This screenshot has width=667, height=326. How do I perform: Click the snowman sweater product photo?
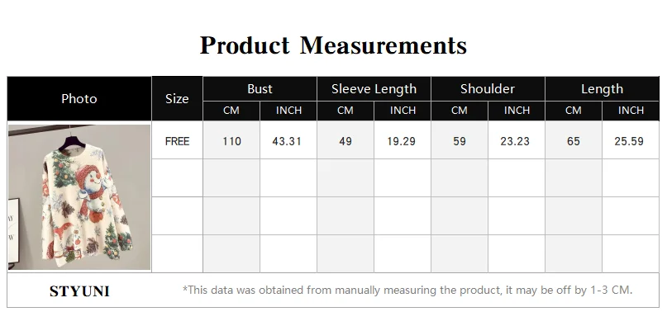(79, 196)
